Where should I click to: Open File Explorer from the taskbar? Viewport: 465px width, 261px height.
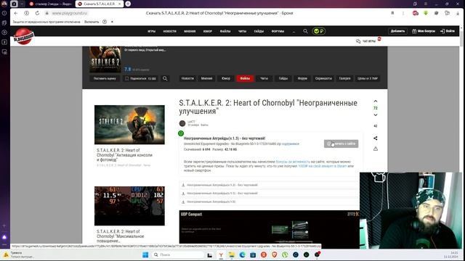click(x=232, y=254)
